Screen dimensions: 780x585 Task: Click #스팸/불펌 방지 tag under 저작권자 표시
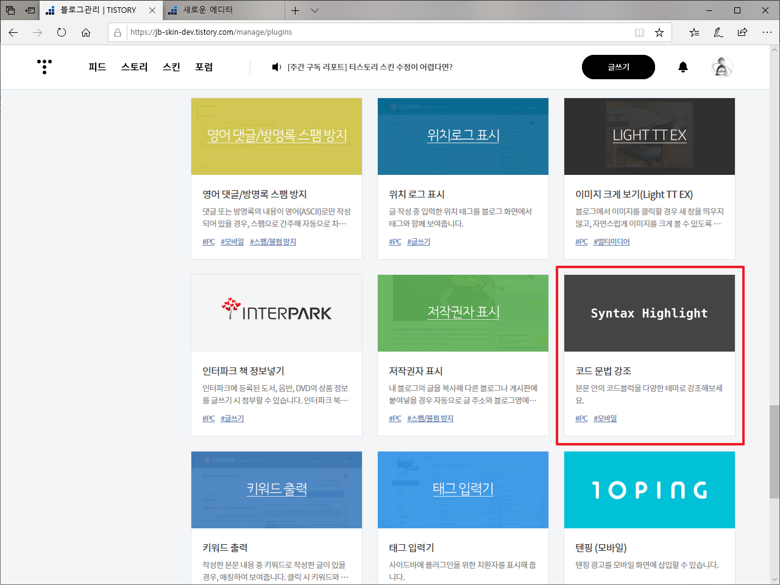click(430, 419)
